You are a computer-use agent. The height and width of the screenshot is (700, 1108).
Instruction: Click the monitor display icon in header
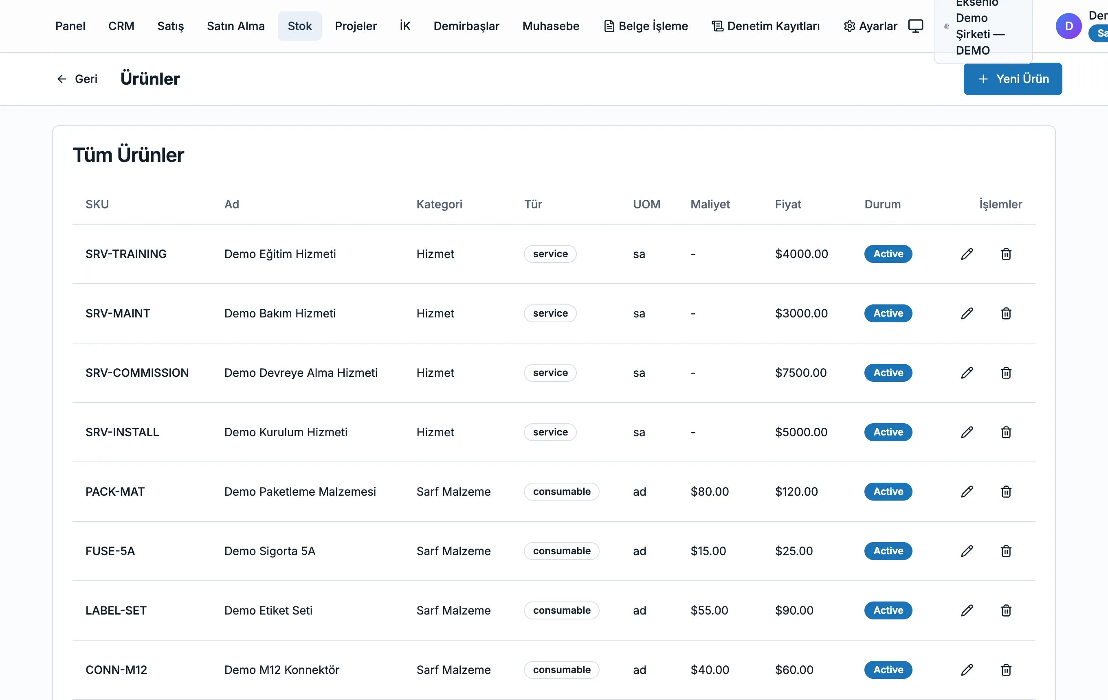point(915,26)
